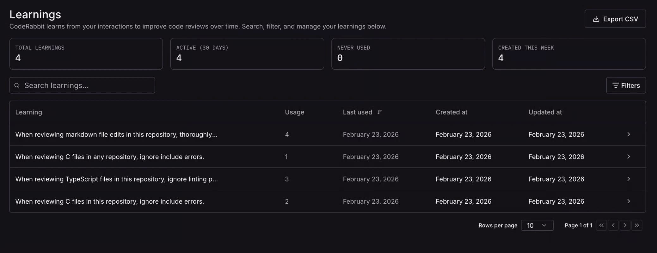Open learning 'C files in this repository'

(x=110, y=201)
